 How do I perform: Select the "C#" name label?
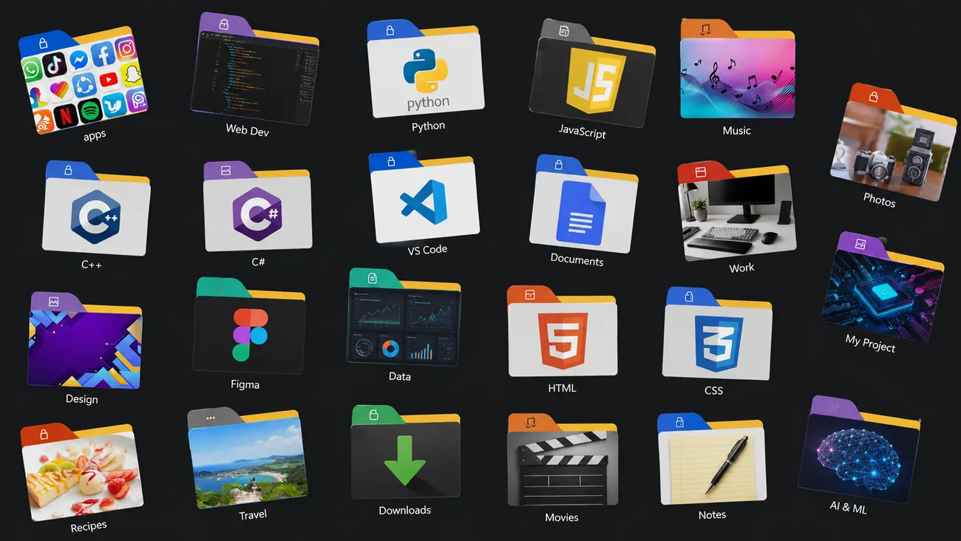coord(258,262)
